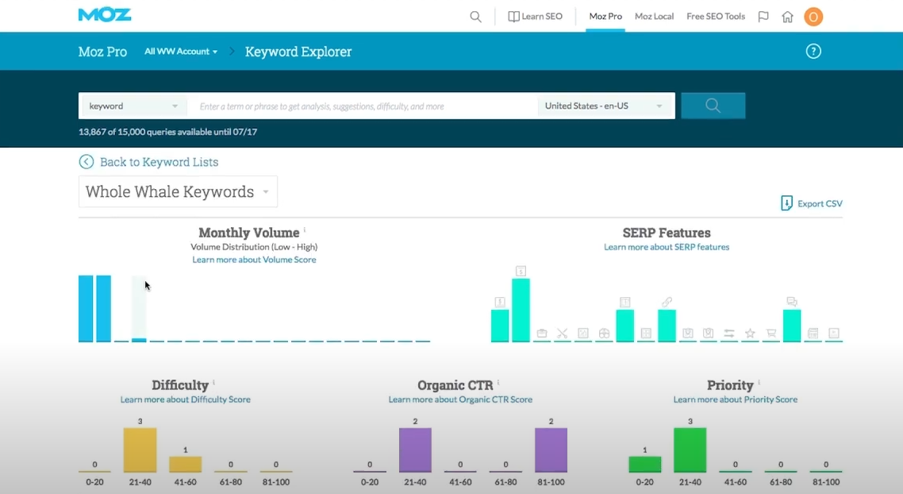
Task: Open Keyword Explorer breadcrumb
Action: 298,52
